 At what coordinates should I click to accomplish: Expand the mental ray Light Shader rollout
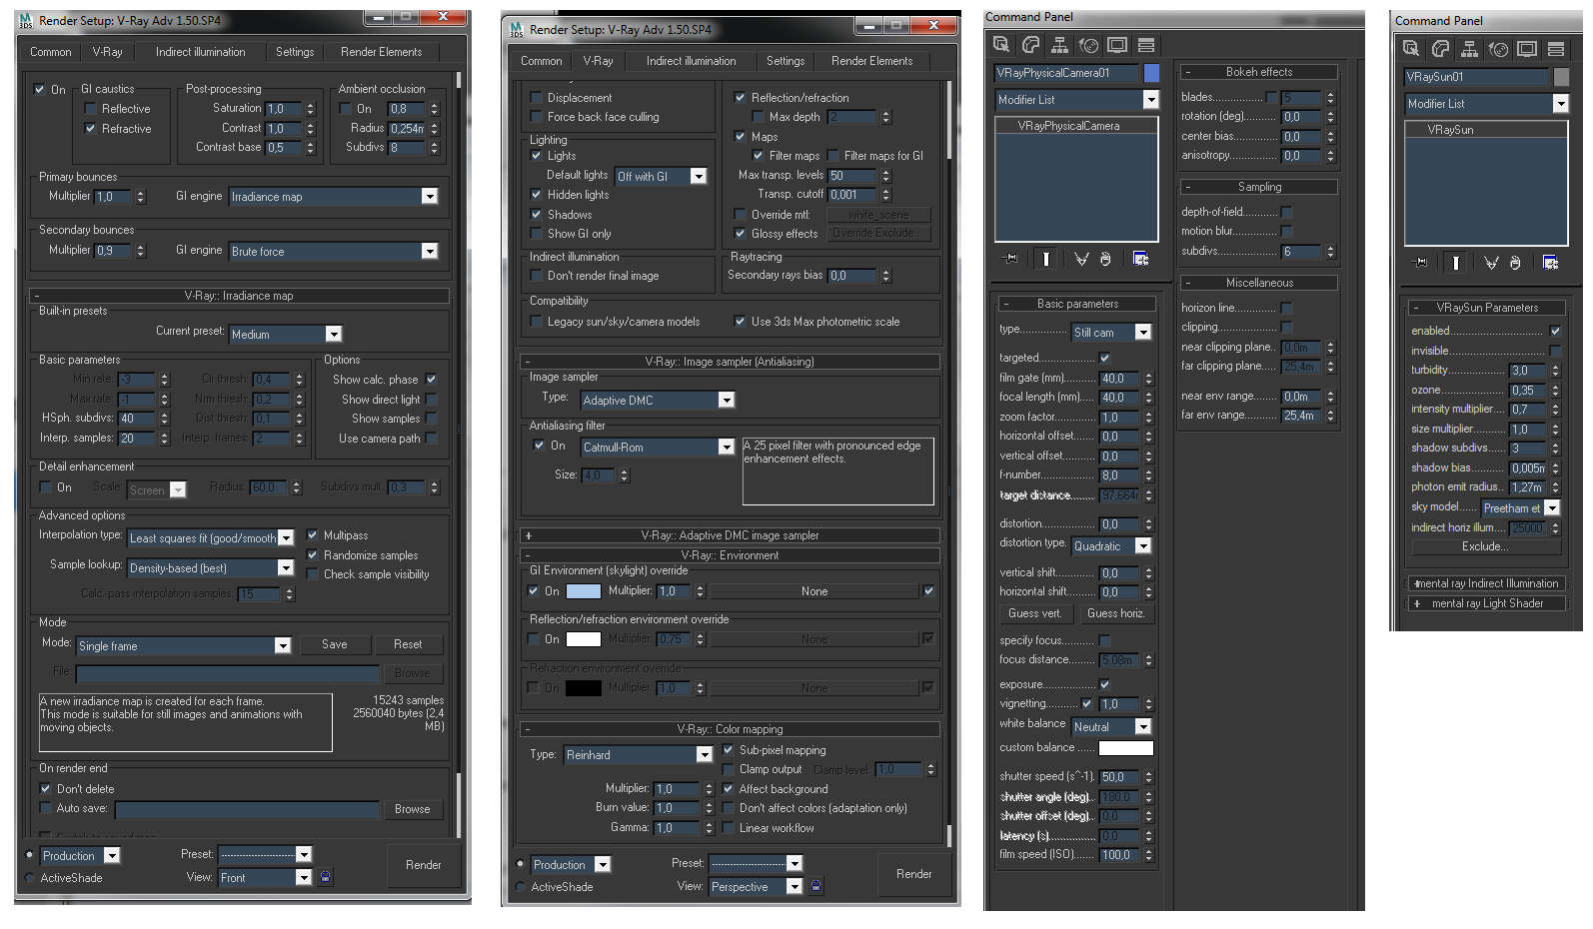[1487, 603]
